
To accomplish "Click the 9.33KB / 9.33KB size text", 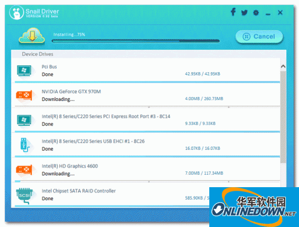I will tap(200, 123).
